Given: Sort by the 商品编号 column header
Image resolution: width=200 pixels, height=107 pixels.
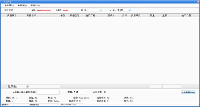Looking at the screenshot, I should [17, 15].
